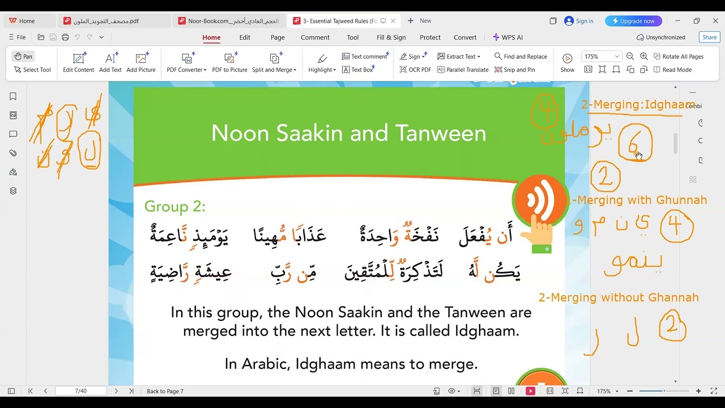The height and width of the screenshot is (408, 725).
Task: Open the Comment ribbon tab
Action: 315,37
